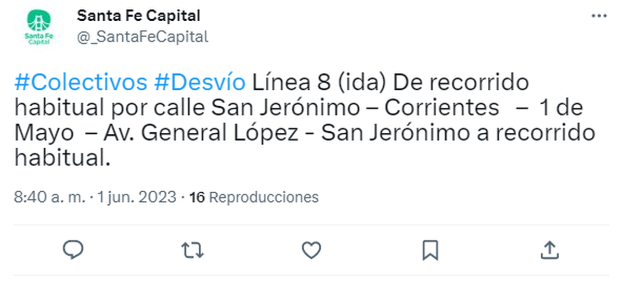The height and width of the screenshot is (281, 624).
Task: Click the "Línea 8 (ida)" text
Action: coord(317,83)
